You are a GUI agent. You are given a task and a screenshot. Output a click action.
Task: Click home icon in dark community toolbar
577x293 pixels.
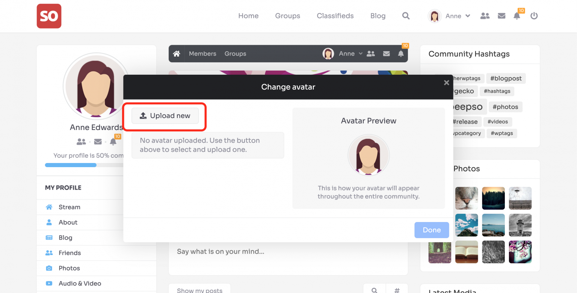(x=177, y=54)
